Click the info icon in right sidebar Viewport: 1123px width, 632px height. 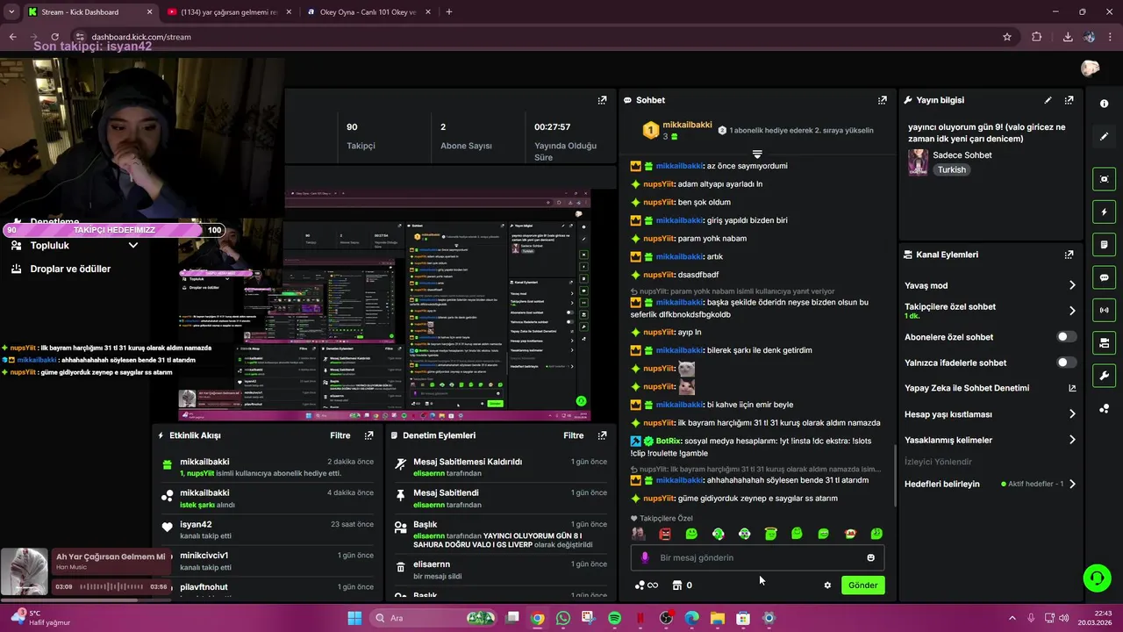coord(1104,104)
